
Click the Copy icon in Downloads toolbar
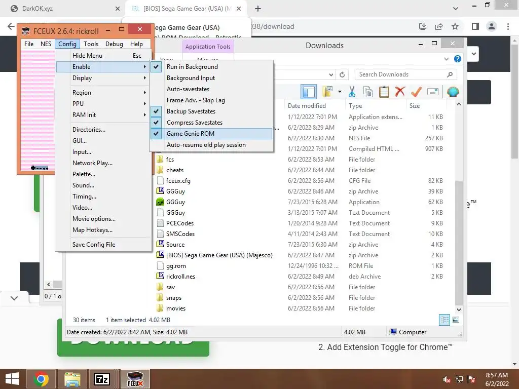pos(368,92)
